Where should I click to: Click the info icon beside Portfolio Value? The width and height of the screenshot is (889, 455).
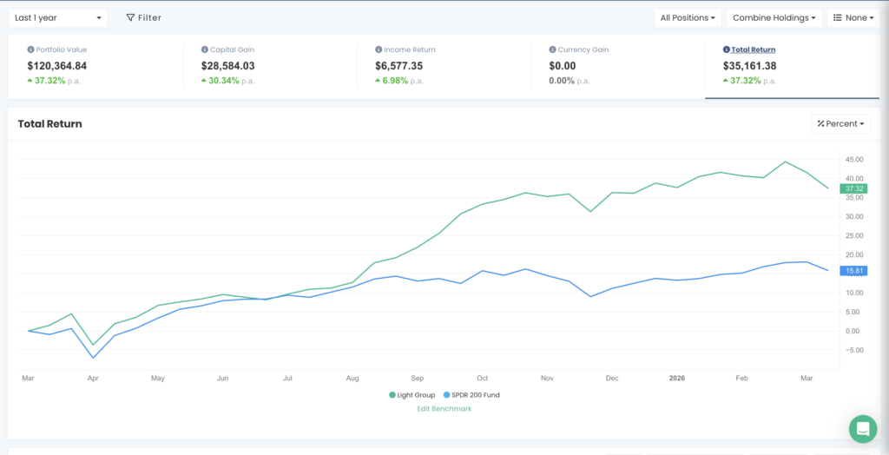click(31, 50)
